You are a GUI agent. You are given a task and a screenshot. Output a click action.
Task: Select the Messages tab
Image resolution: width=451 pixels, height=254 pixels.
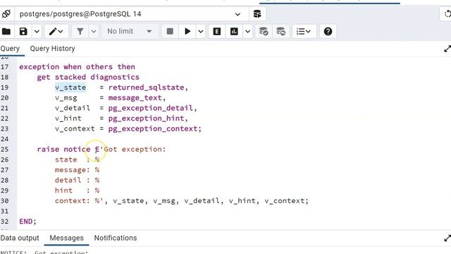66,238
